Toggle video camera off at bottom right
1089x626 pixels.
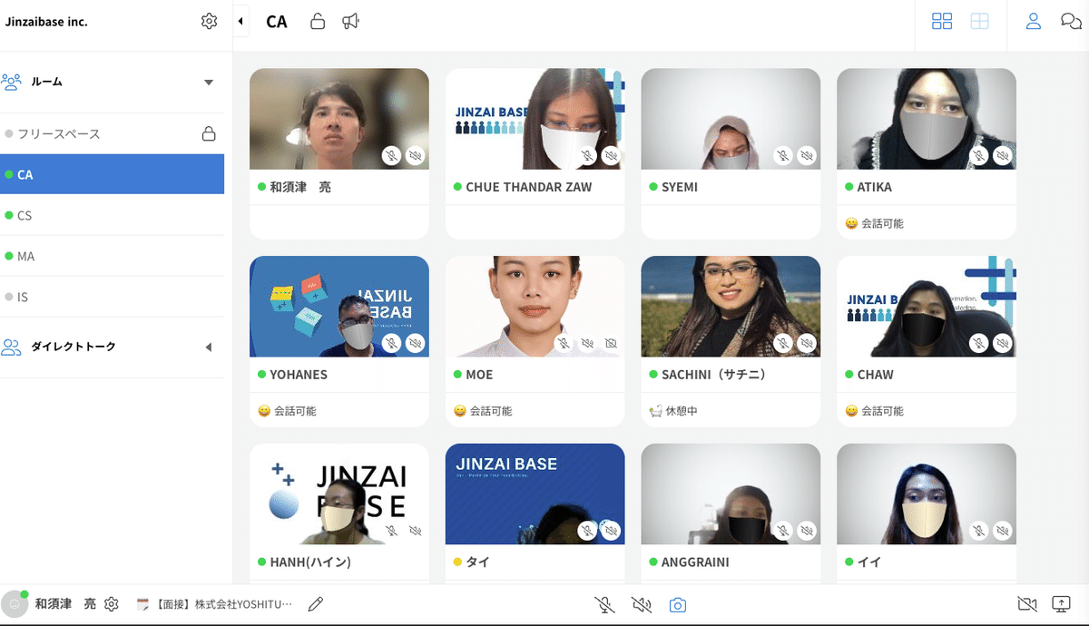click(x=1026, y=604)
